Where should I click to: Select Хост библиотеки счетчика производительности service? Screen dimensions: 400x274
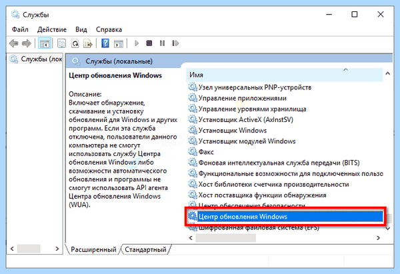pos(273,184)
